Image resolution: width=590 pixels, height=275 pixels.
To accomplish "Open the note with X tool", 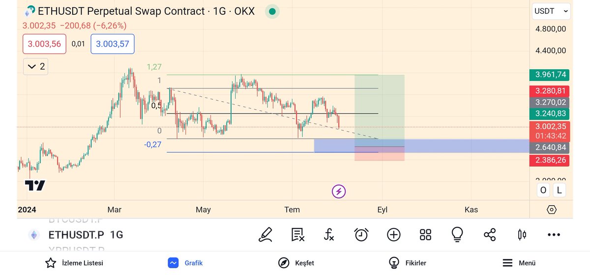I will pyautogui.click(x=297, y=235).
